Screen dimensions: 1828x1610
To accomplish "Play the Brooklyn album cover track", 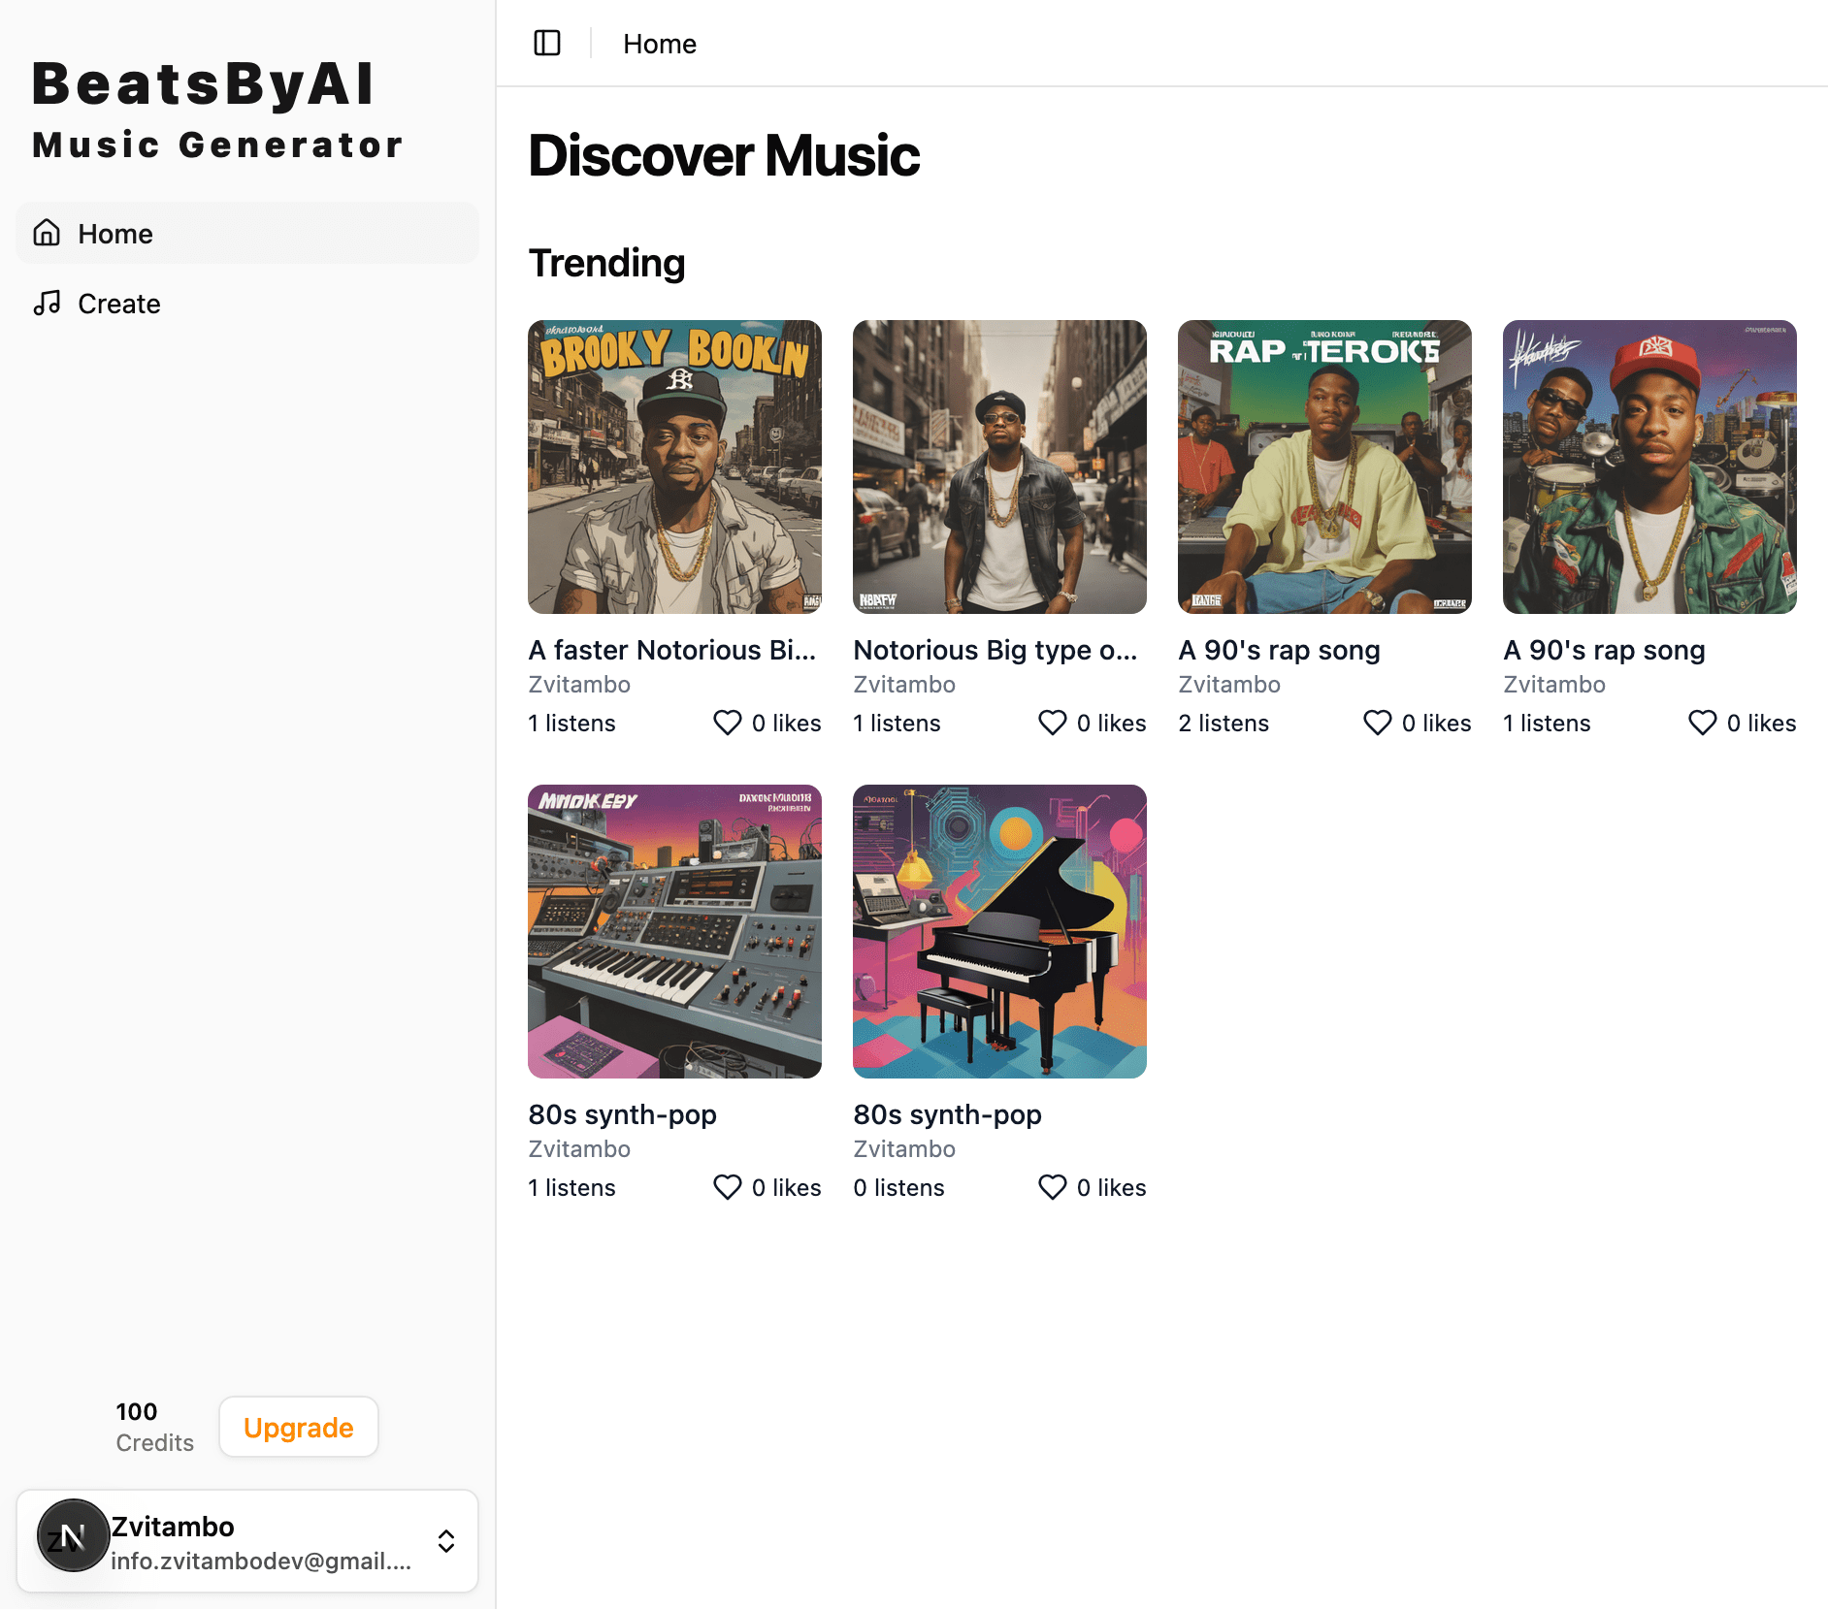I will coord(674,467).
